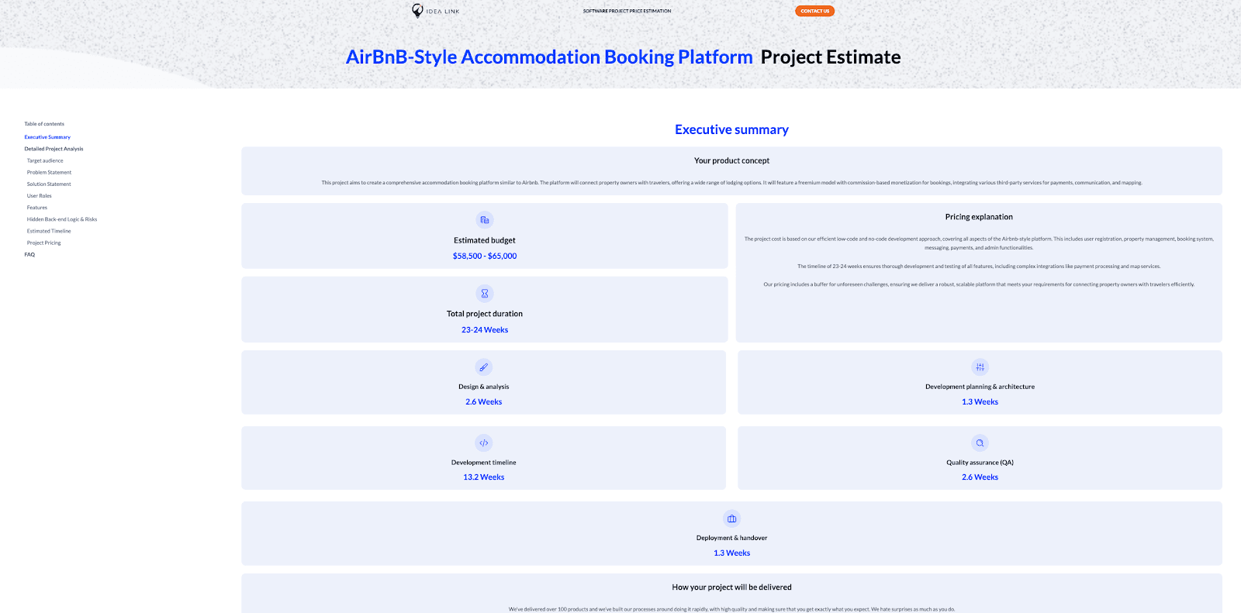The width and height of the screenshot is (1241, 613).
Task: Click the Design & analysis brush icon
Action: [x=484, y=367]
